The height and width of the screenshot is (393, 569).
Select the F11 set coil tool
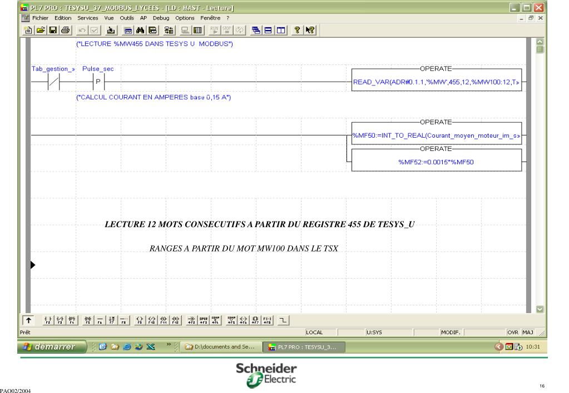pos(164,320)
